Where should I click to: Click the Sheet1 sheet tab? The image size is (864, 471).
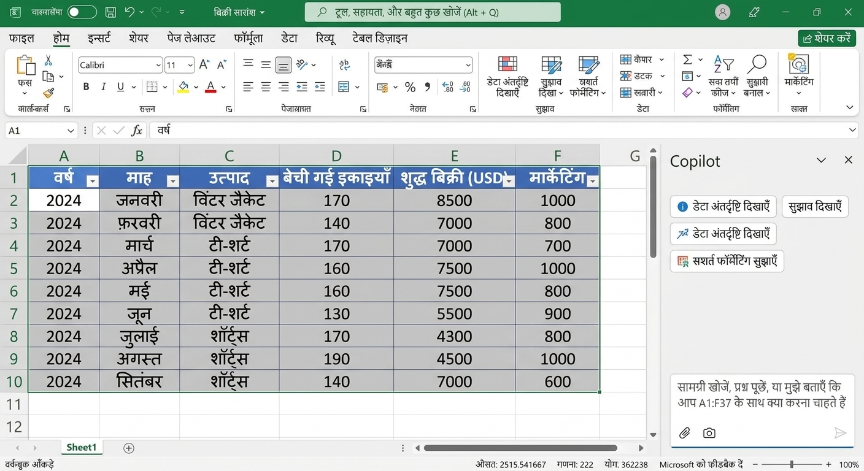[82, 448]
